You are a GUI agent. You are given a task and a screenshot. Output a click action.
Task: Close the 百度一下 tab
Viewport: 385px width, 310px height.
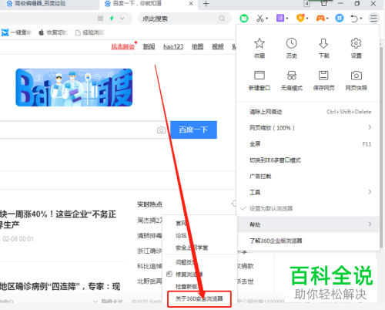pyautogui.click(x=191, y=4)
